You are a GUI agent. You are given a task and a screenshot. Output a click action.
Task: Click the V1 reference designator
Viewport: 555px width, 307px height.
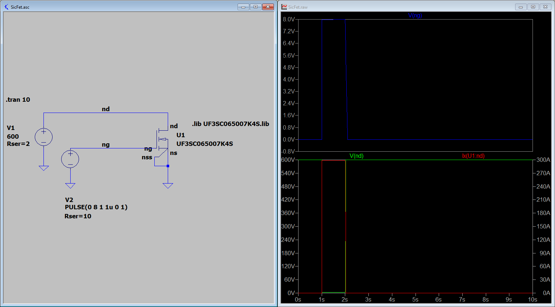(x=11, y=128)
